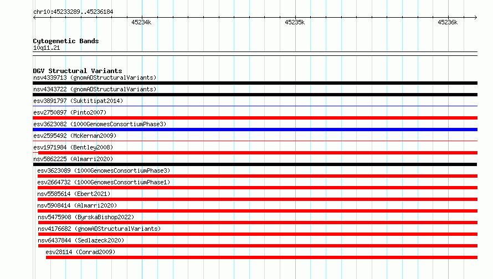Click the chr10:45233289..45236184 region label
The image size is (493, 279).
point(73,12)
